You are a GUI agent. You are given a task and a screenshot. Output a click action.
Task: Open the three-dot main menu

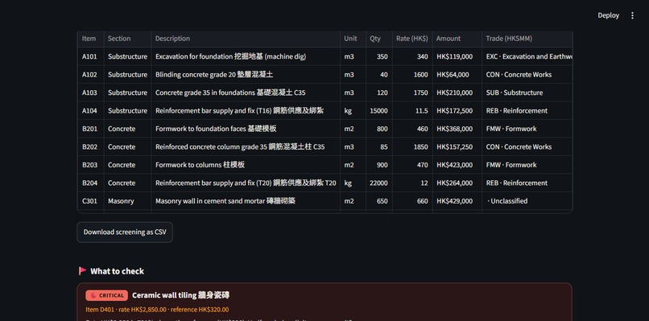click(632, 15)
